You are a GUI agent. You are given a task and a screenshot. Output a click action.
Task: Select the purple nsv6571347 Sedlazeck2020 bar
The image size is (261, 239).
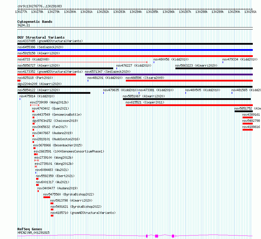coord(169,75)
